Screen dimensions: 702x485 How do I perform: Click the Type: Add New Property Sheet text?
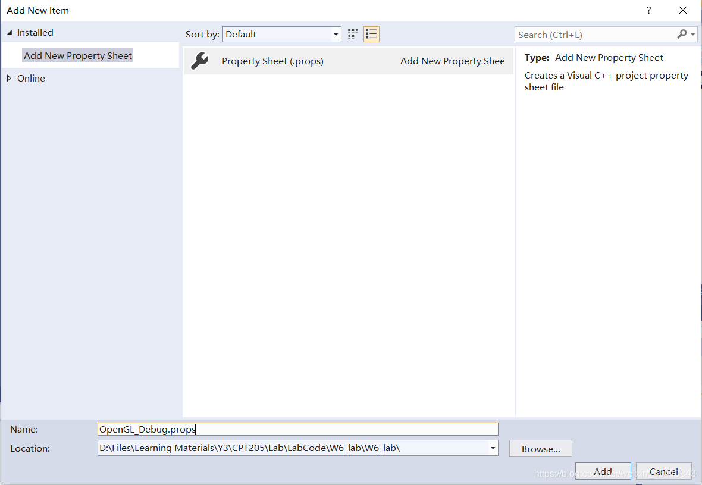pos(594,58)
